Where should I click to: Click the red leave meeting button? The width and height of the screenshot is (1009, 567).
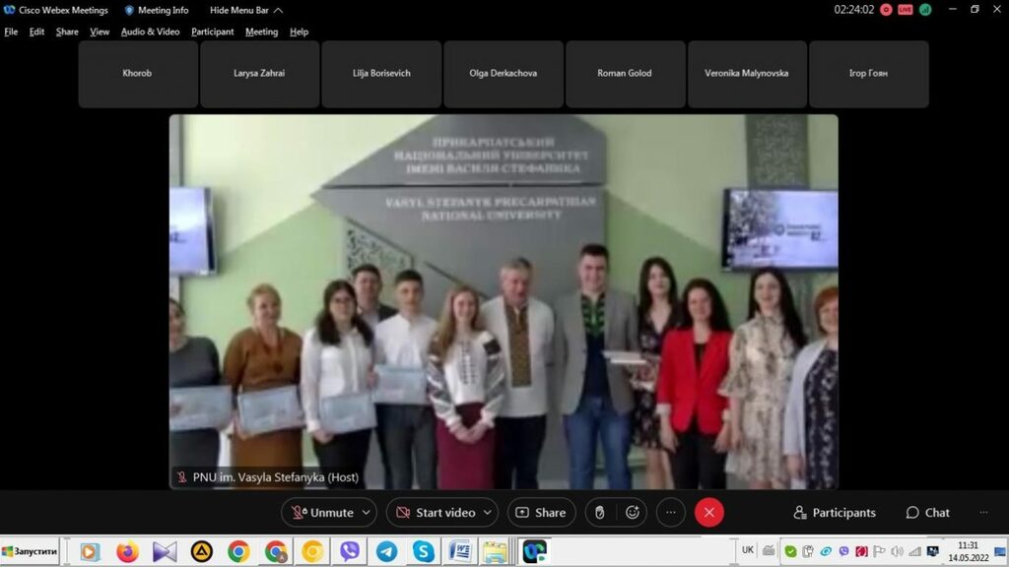[x=708, y=512]
